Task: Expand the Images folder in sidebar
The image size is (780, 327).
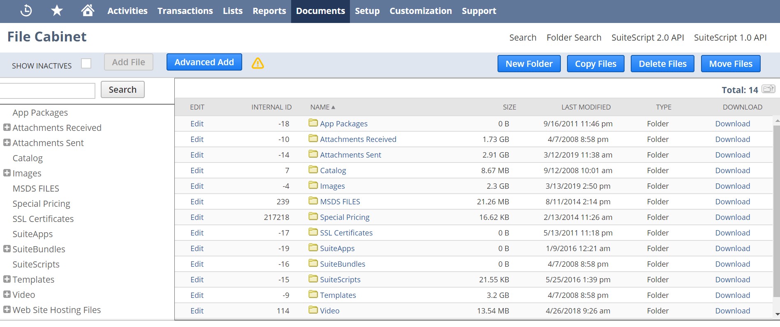Action: tap(7, 173)
